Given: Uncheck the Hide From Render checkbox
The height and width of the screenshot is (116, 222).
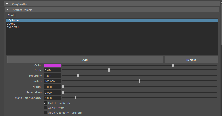Looking at the screenshot, I should (45, 103).
